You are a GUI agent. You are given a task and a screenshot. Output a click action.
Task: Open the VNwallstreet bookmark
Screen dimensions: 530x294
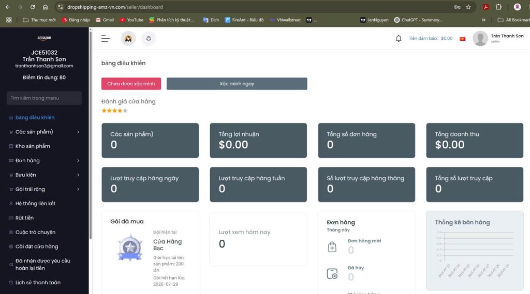tap(285, 20)
